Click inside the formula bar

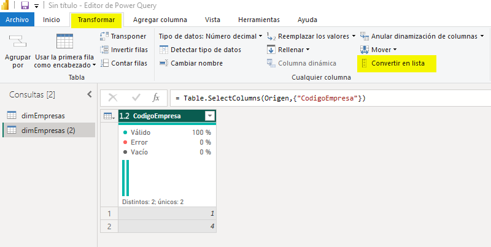click(325, 98)
